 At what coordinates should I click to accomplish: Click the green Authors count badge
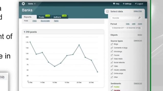[64, 16]
